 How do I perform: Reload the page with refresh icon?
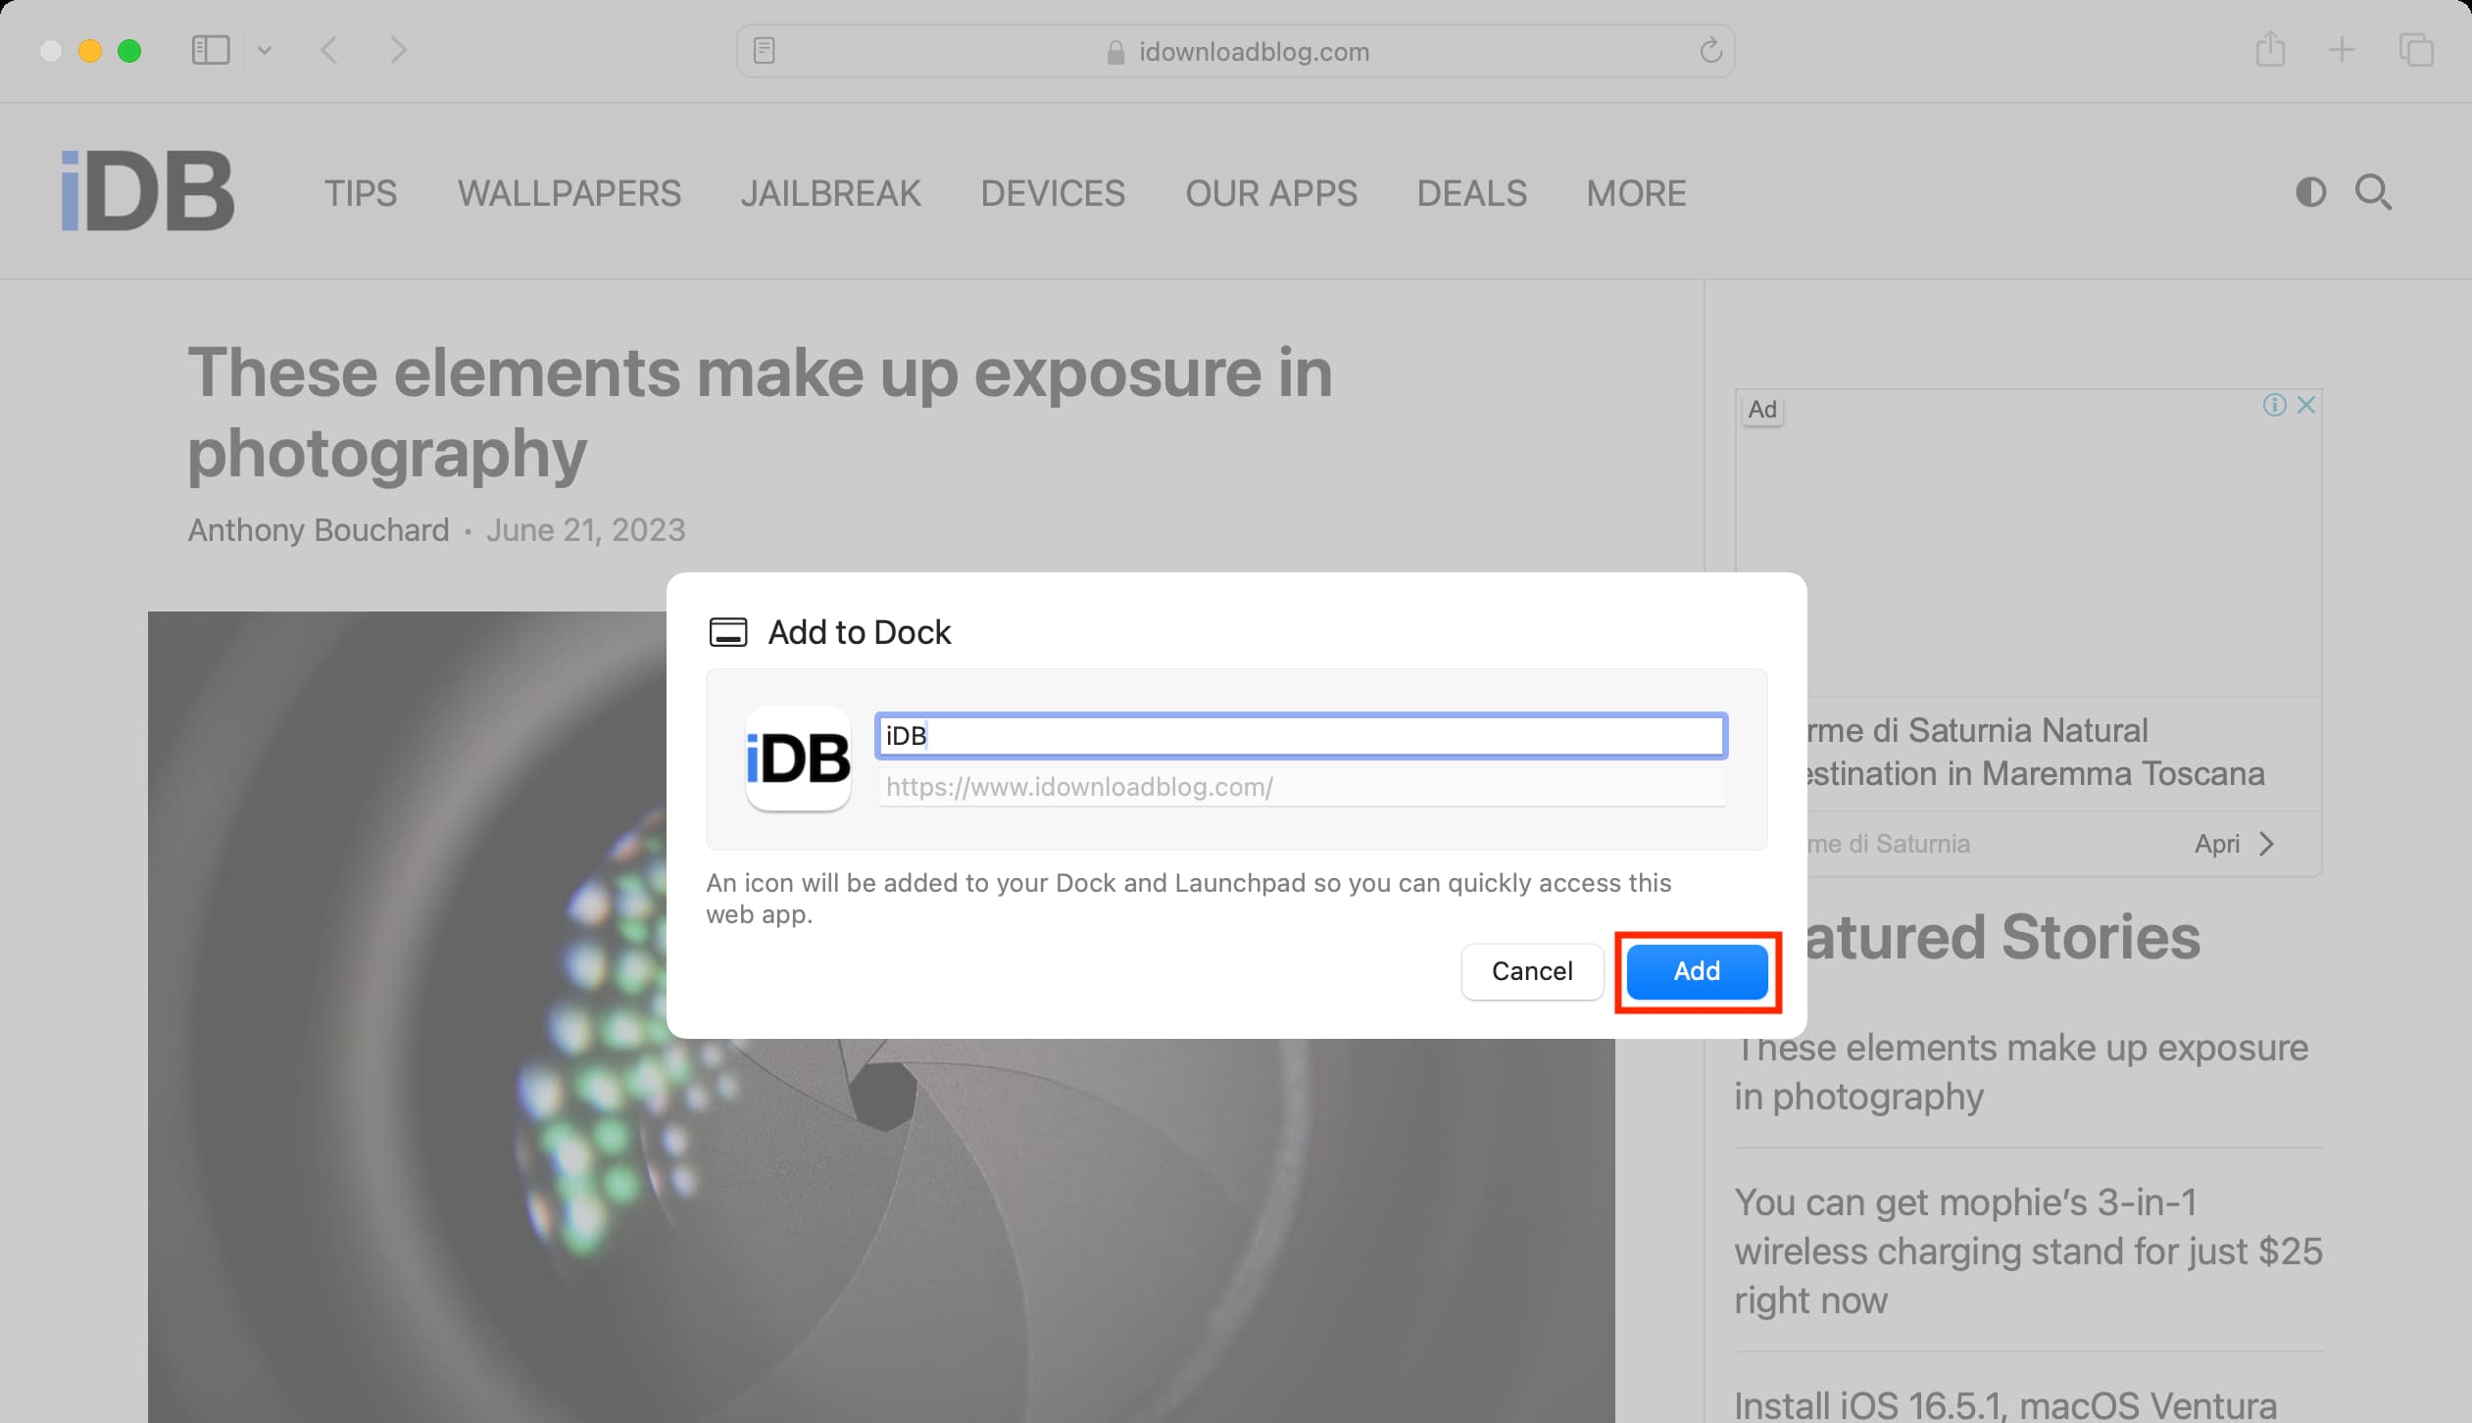(x=1710, y=50)
